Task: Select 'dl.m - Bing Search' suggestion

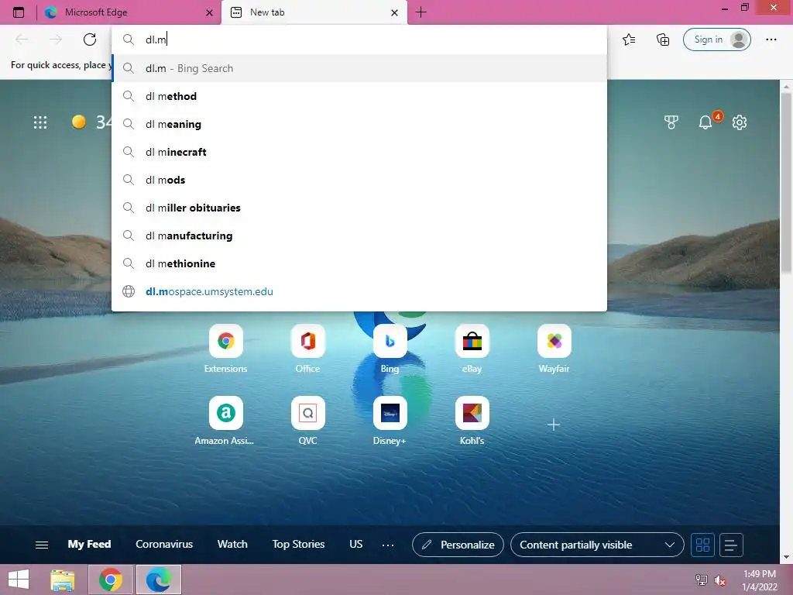Action: coord(359,68)
